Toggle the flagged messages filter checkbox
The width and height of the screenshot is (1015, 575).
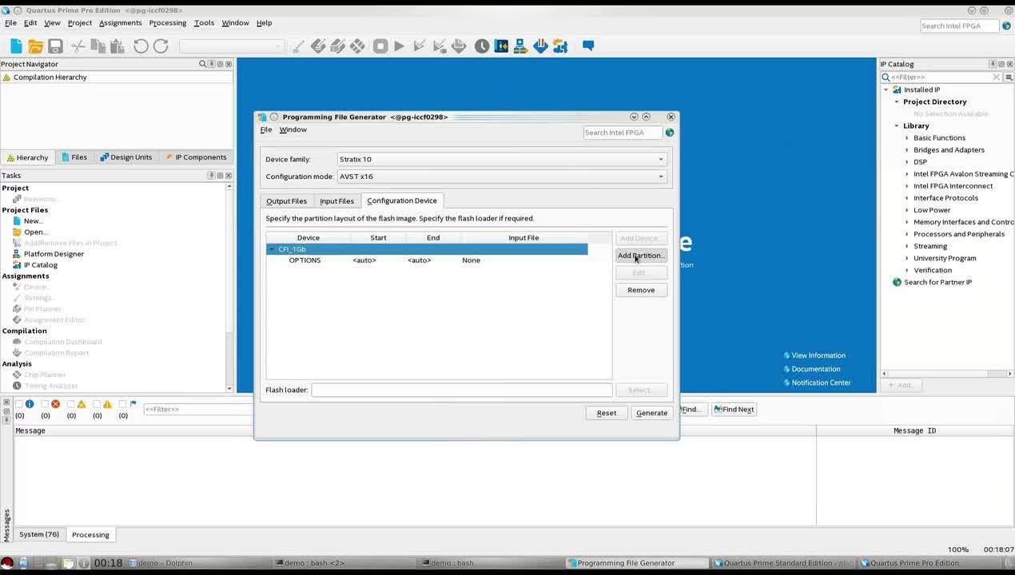tap(123, 404)
